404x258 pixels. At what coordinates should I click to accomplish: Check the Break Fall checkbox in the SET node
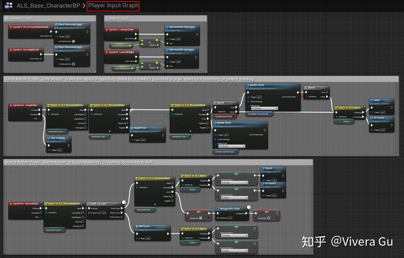[x=269, y=218]
